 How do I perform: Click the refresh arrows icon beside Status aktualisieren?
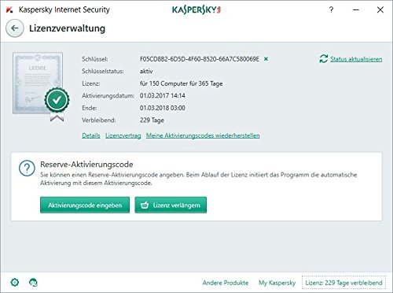click(324, 59)
